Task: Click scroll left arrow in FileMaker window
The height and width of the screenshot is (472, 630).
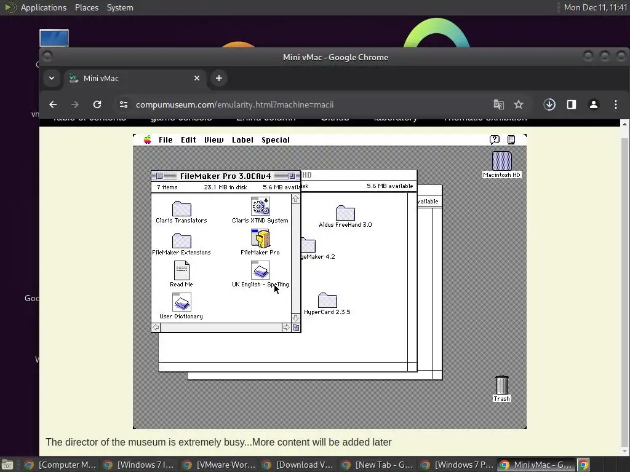Action: [x=156, y=328]
